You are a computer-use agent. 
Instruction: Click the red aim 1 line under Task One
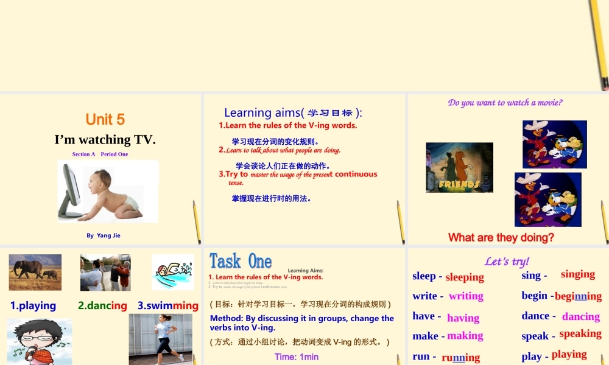point(266,277)
